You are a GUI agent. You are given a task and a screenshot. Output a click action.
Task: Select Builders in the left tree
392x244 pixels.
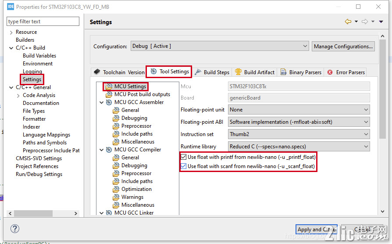point(25,40)
